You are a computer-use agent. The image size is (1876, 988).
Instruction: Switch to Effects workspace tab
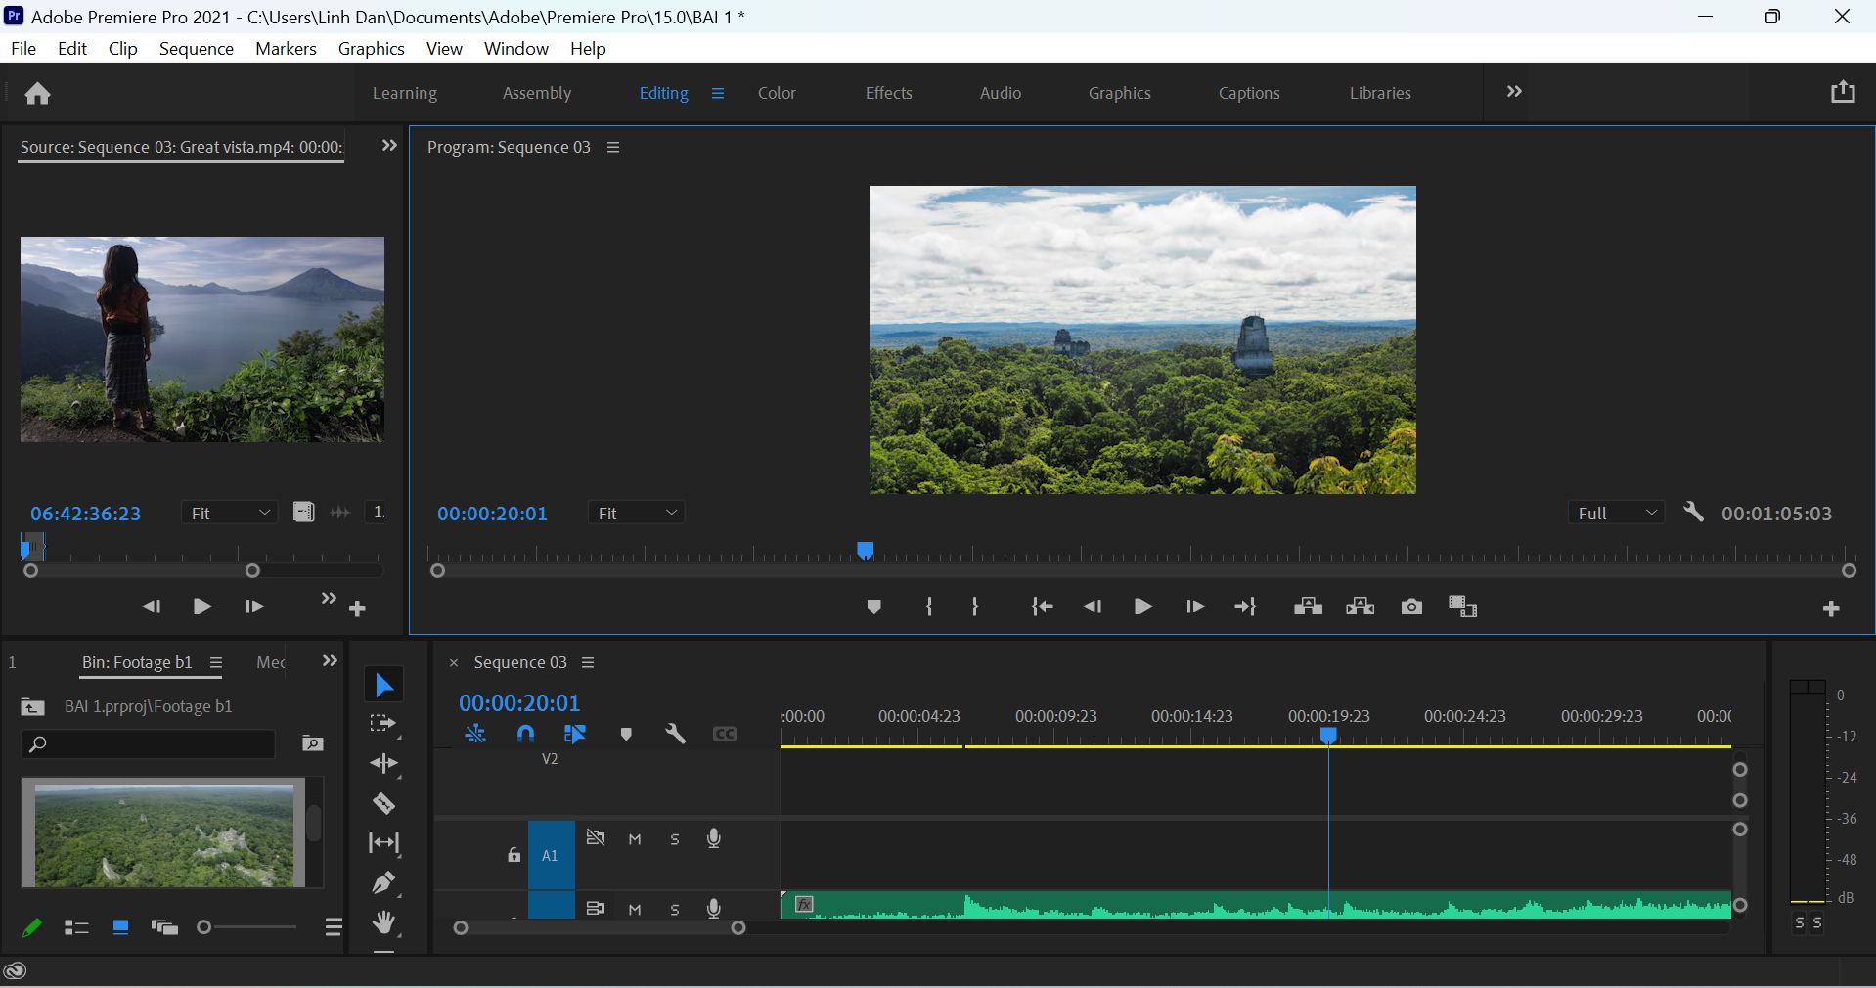pyautogui.click(x=888, y=93)
